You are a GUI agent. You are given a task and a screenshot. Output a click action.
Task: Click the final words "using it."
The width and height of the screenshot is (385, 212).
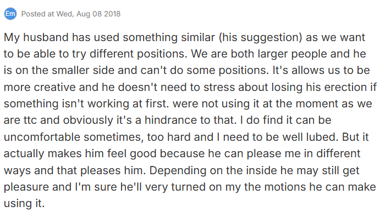[24, 204]
